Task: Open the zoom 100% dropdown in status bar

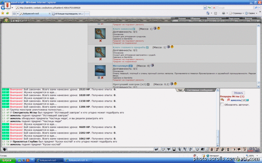Action: [257, 156]
